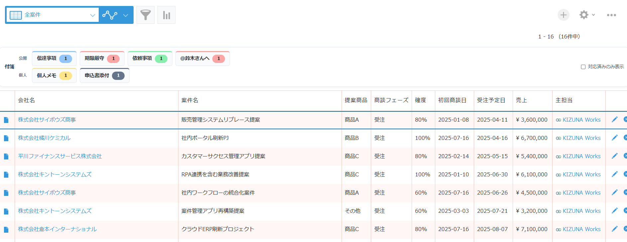Screen dimensions: 627x242
Task: Click the 提案商品 column header
Action: click(x=356, y=100)
